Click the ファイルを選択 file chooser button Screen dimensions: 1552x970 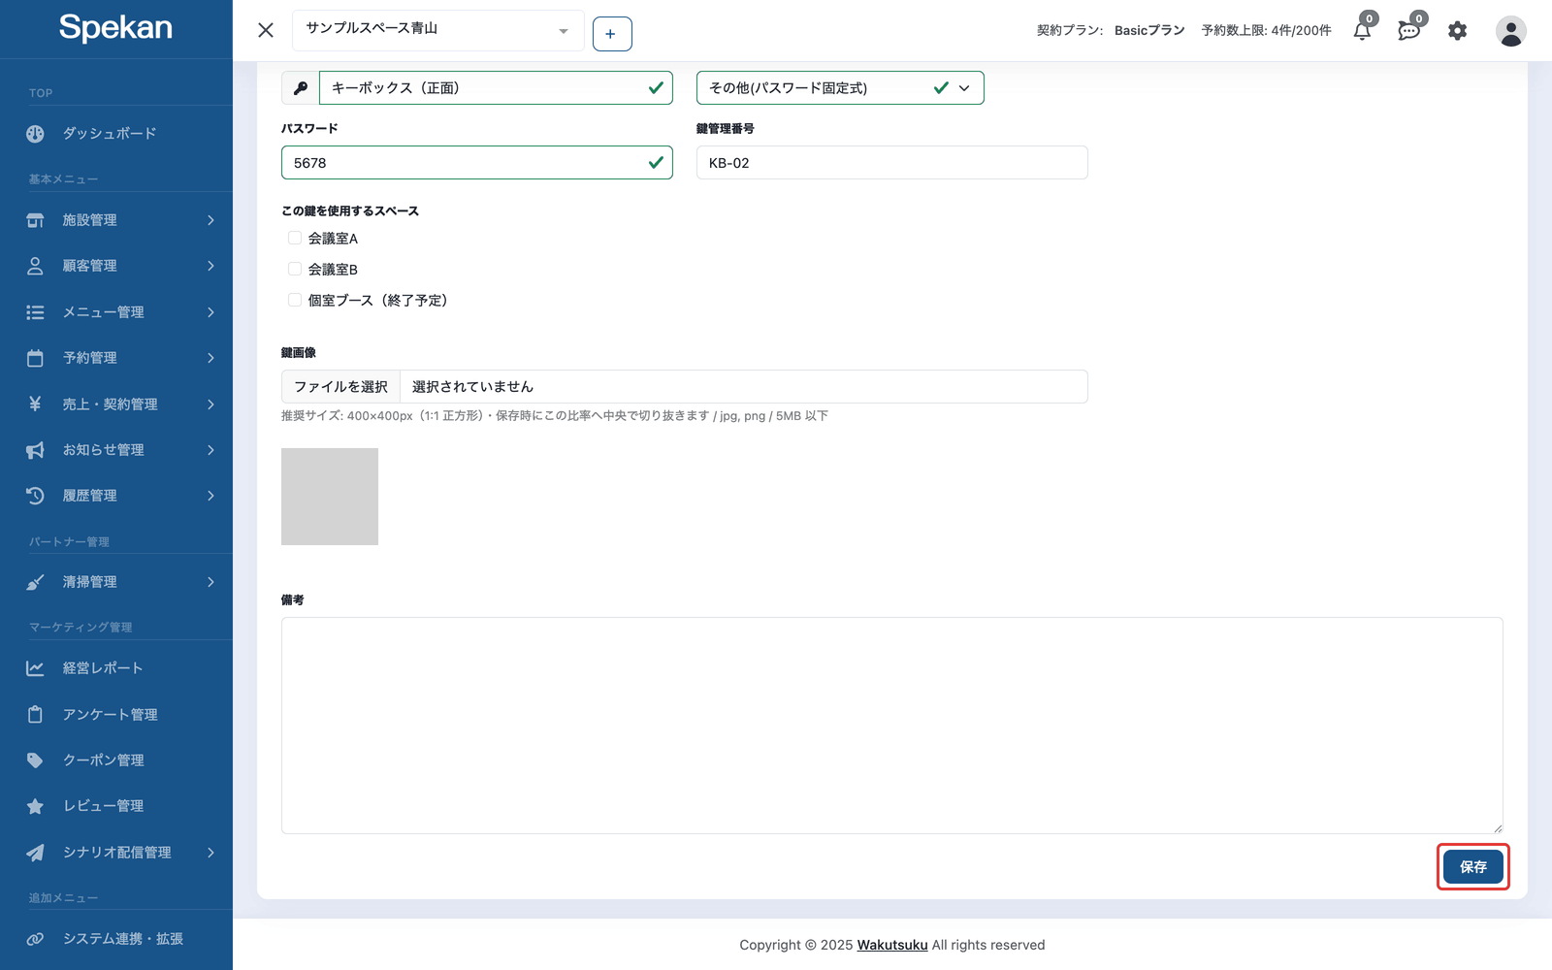(341, 387)
